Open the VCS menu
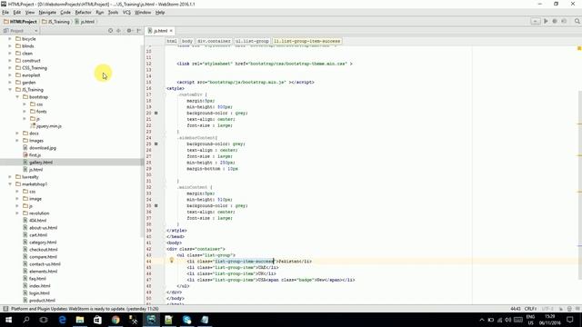 click(126, 12)
